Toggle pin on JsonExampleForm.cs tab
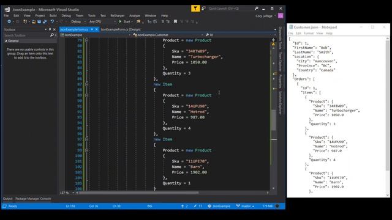 tap(92, 29)
